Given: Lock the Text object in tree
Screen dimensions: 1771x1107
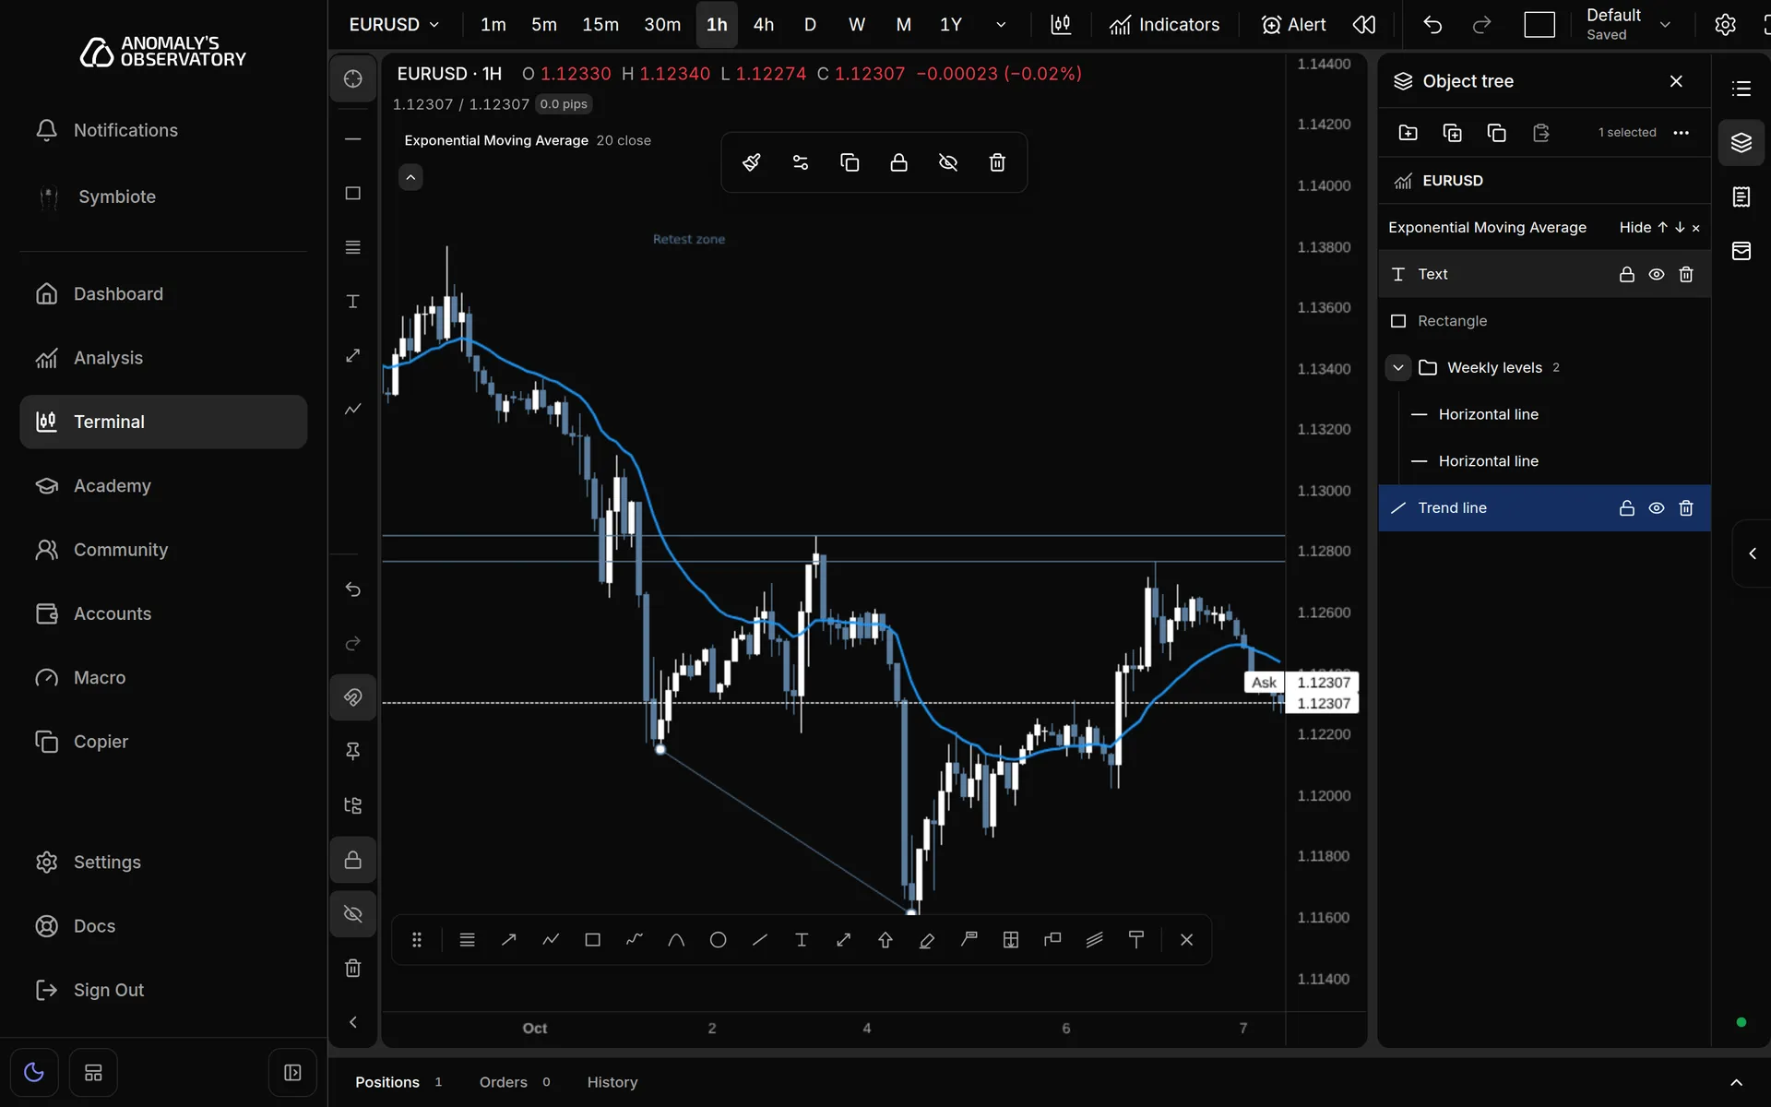Looking at the screenshot, I should (1627, 275).
